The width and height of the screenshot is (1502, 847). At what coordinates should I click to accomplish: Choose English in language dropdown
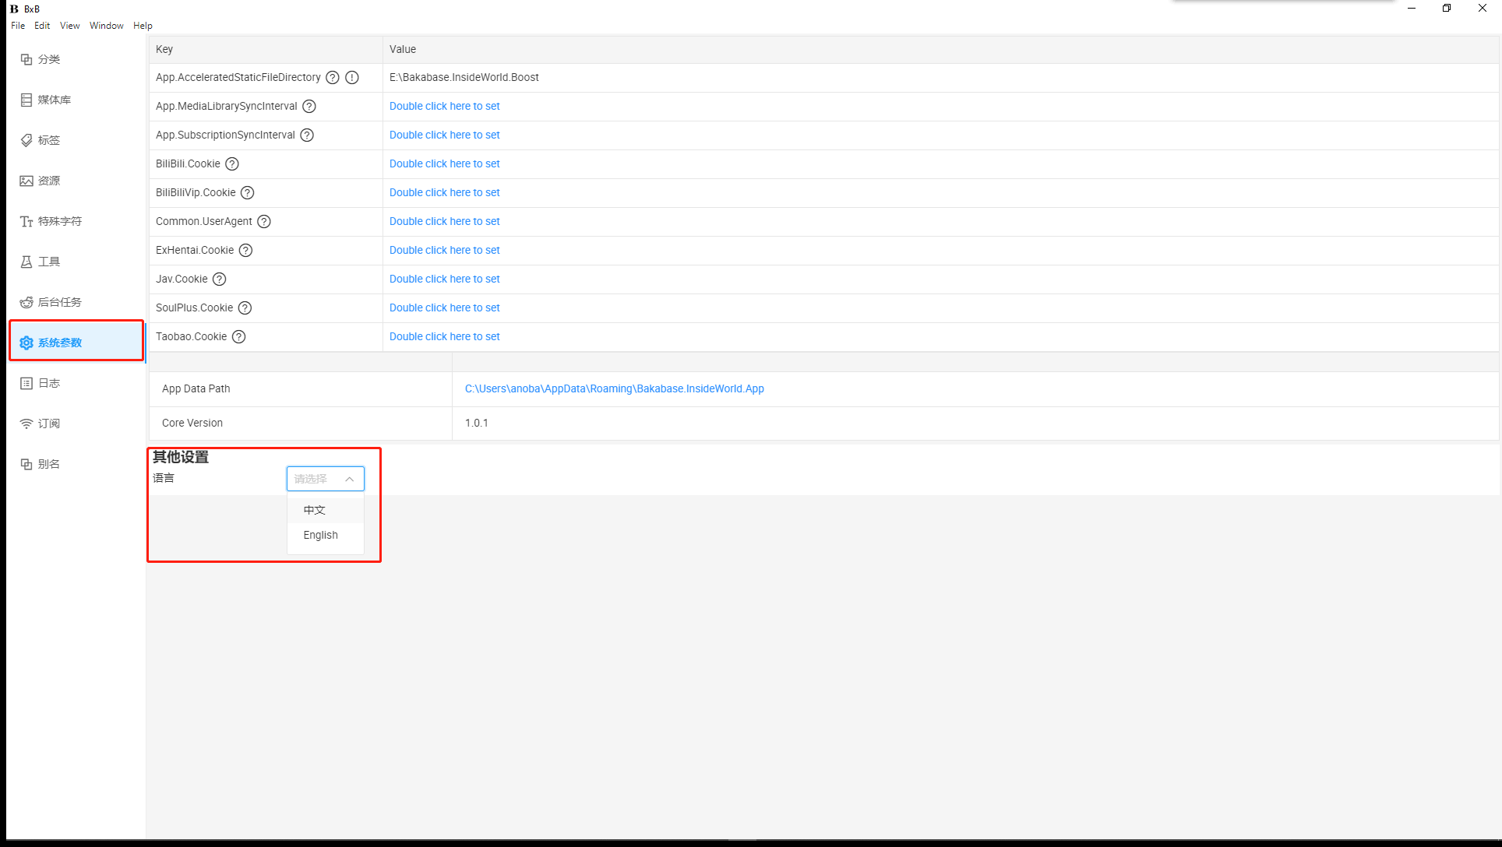tap(320, 535)
